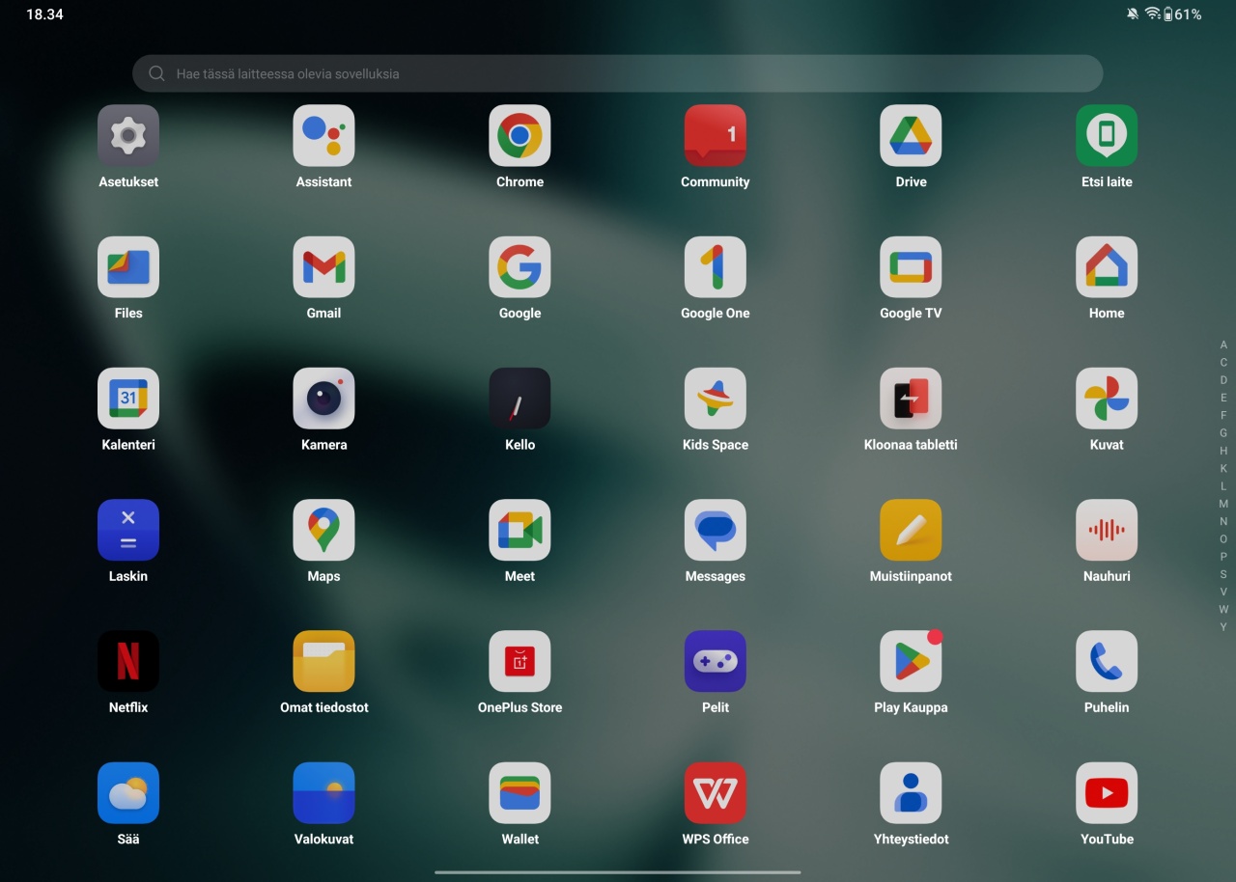Jump to letter A in alphabet index

pos(1223,345)
